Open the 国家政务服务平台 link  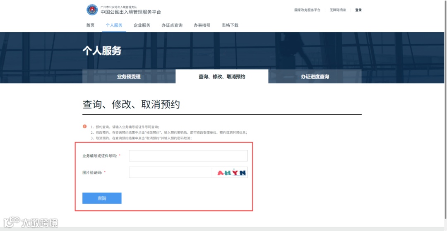click(307, 10)
